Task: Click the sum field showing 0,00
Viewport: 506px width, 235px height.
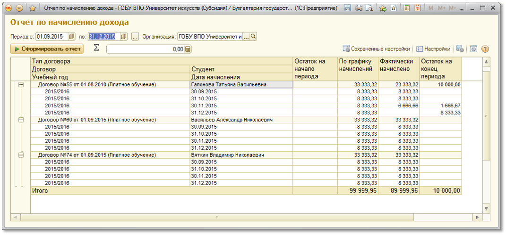Action: [x=146, y=49]
